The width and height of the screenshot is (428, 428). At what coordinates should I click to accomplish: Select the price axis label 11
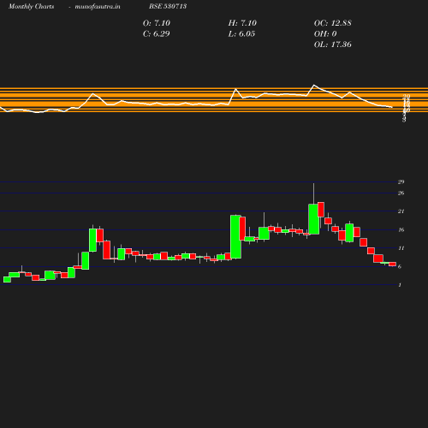401,248
